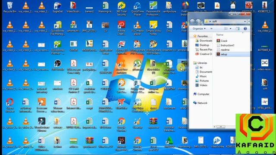276x155 pixels.
Task: Select the soft folder icon on desktop
Action: click(265, 84)
